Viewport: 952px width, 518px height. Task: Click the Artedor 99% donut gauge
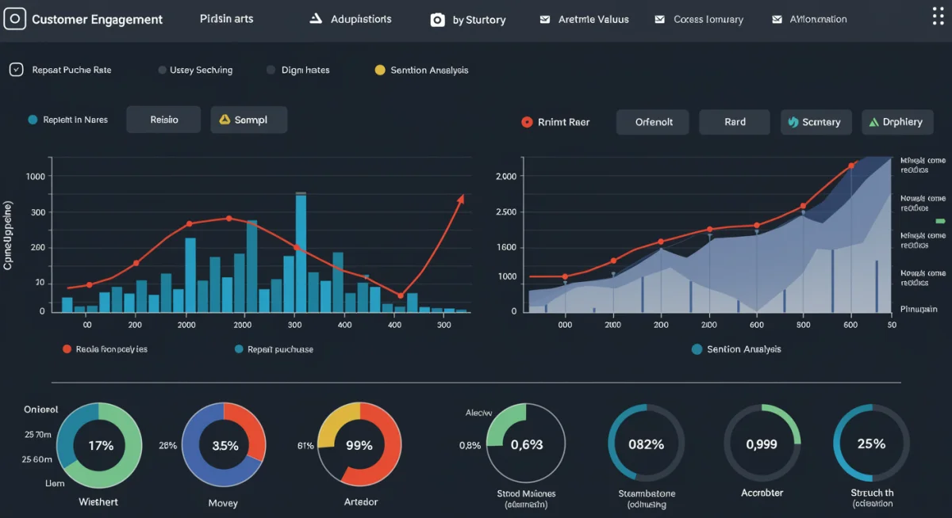pos(360,445)
